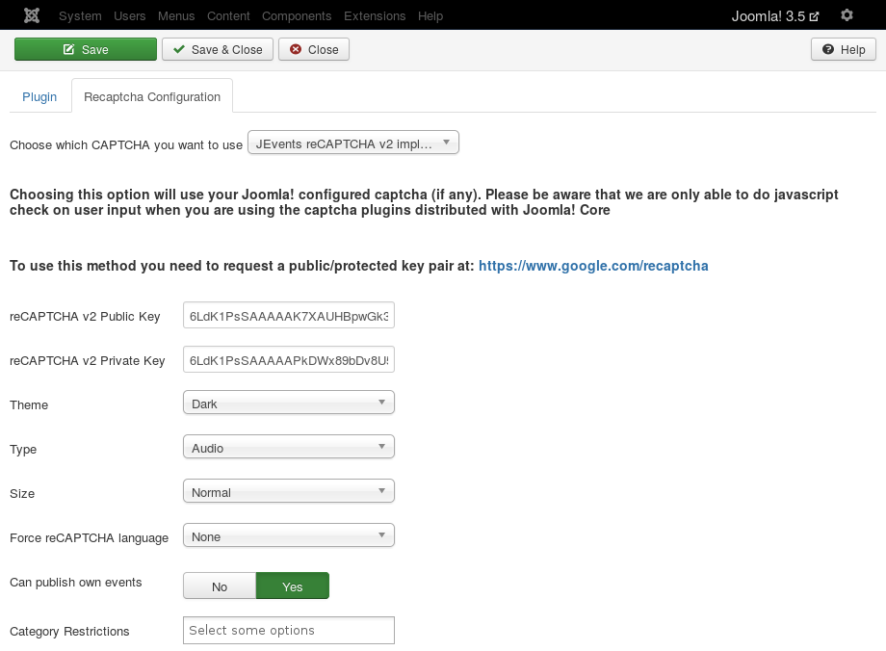Set Can publish own events to No
Image resolution: width=886 pixels, height=651 pixels.
click(x=220, y=586)
